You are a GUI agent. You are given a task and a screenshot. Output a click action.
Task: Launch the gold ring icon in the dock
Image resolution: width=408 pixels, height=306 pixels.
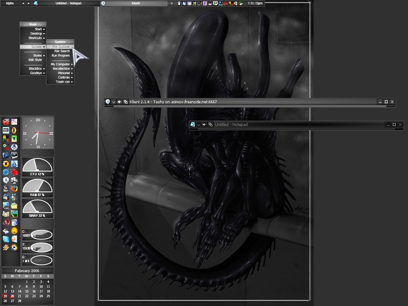(14, 130)
